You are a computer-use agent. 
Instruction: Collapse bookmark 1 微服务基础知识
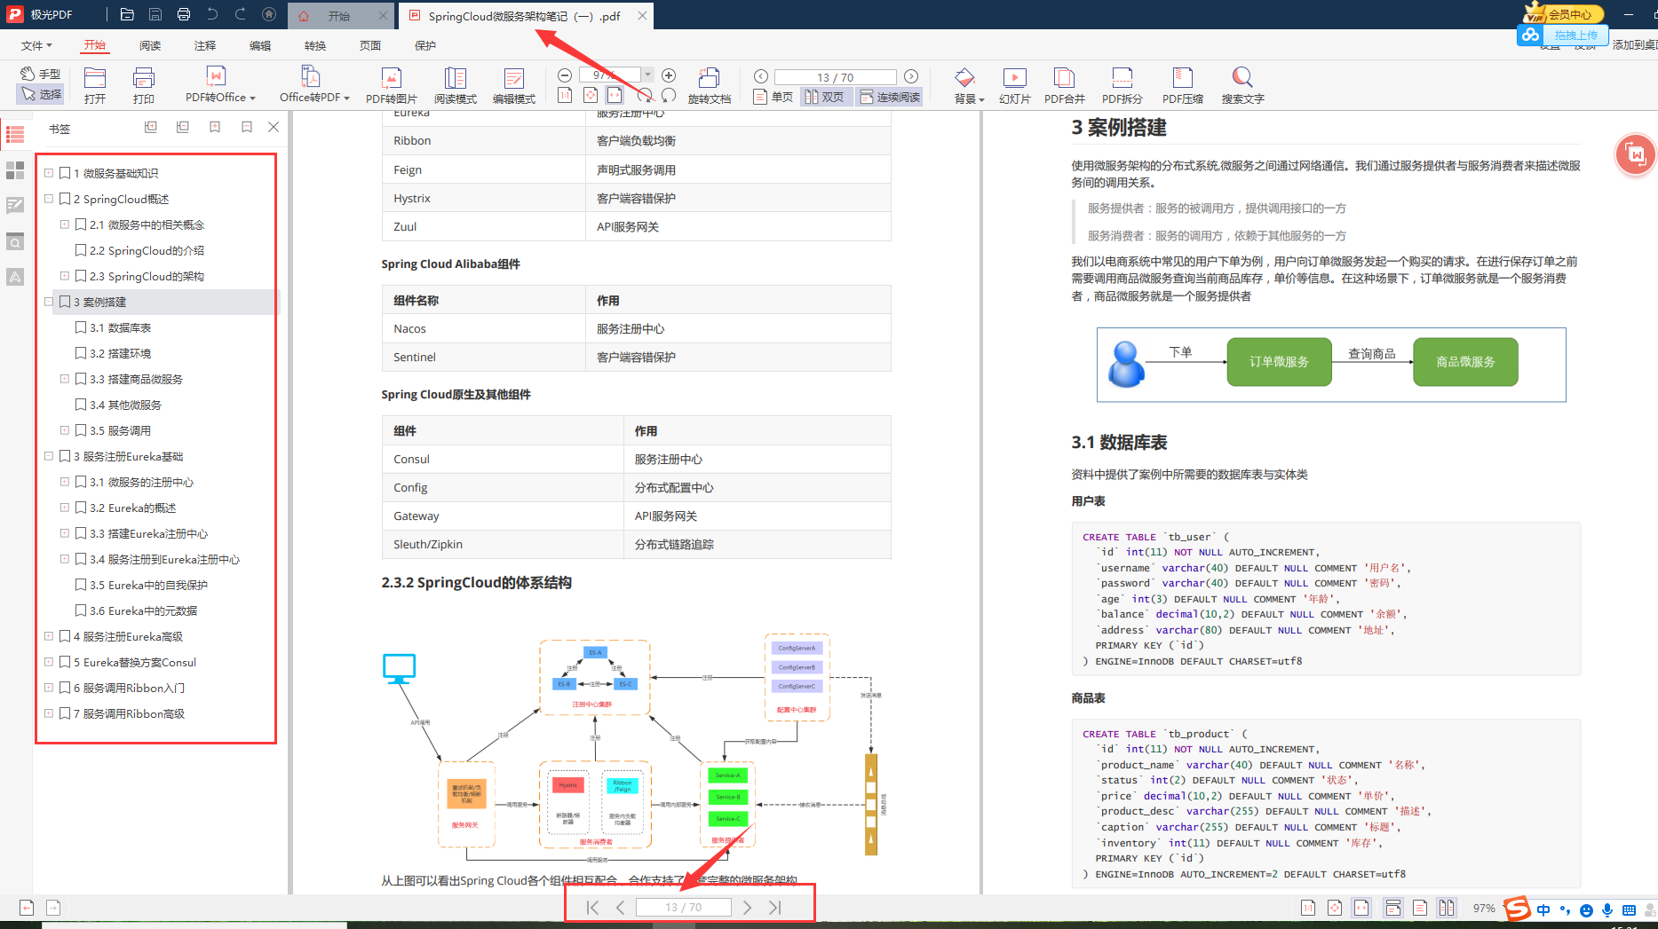[49, 173]
